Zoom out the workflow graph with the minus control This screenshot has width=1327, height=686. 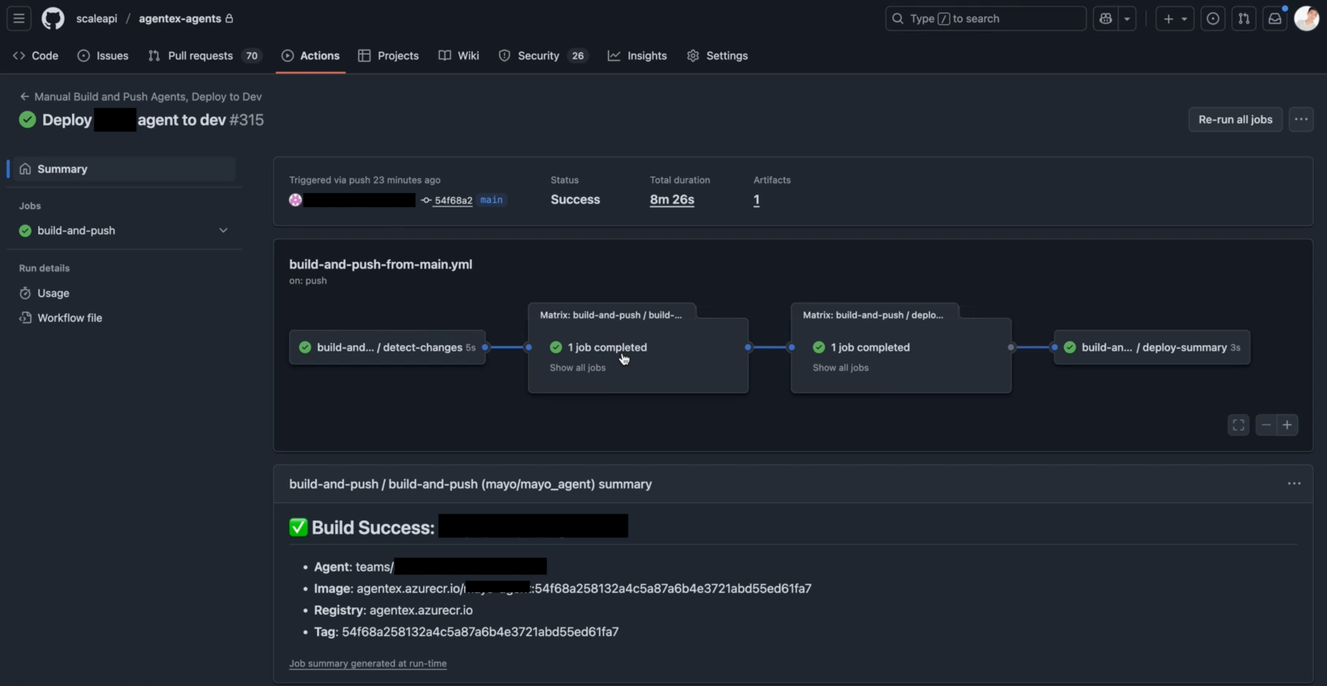1266,425
